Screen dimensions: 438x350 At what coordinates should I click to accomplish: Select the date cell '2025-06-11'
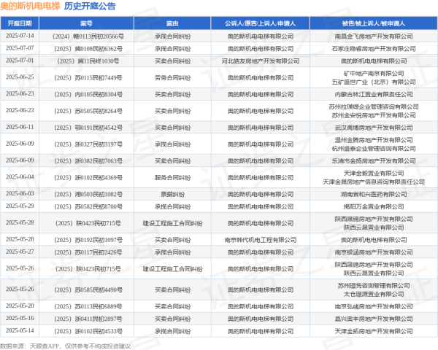click(20, 127)
